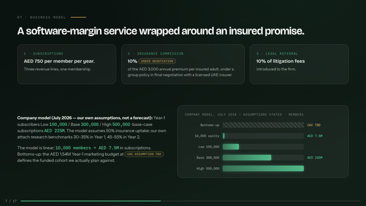Click the AED 7.5M chart label

pos(315,136)
